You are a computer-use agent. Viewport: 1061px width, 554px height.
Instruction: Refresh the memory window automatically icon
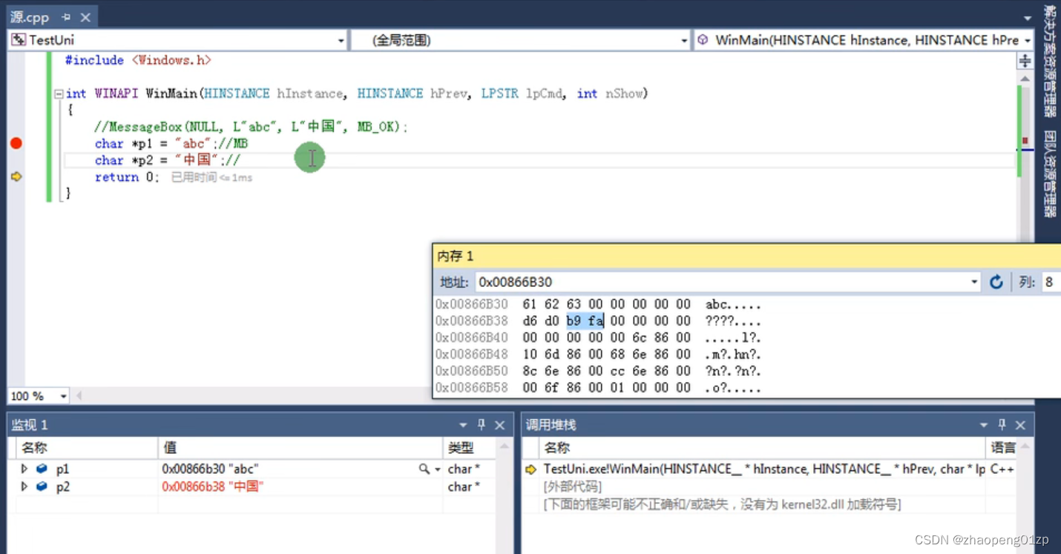coord(996,282)
